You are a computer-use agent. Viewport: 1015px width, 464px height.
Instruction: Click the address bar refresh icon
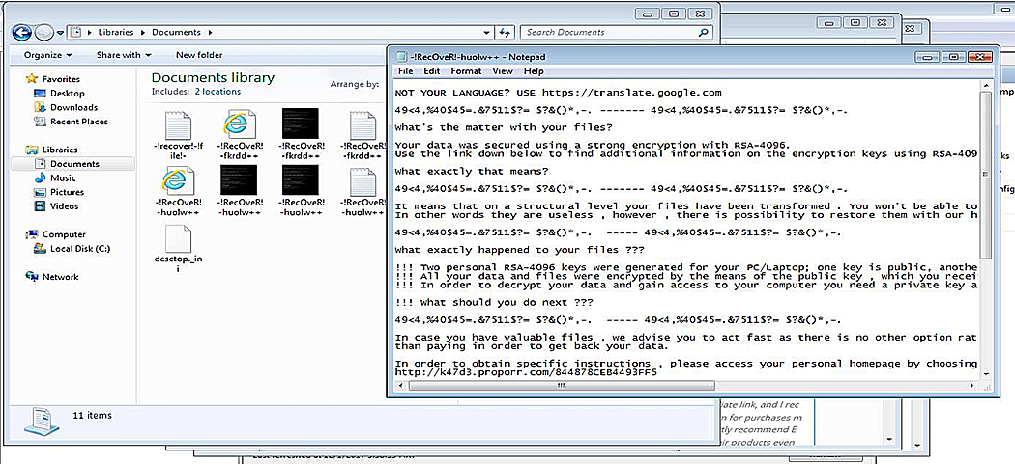(505, 32)
